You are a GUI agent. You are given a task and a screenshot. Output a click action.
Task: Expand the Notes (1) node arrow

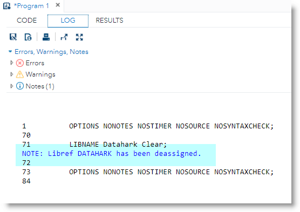[x=12, y=86]
